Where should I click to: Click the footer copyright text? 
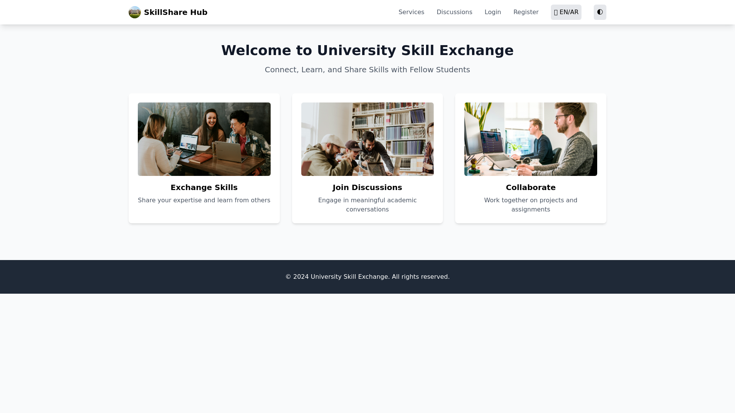(367, 277)
